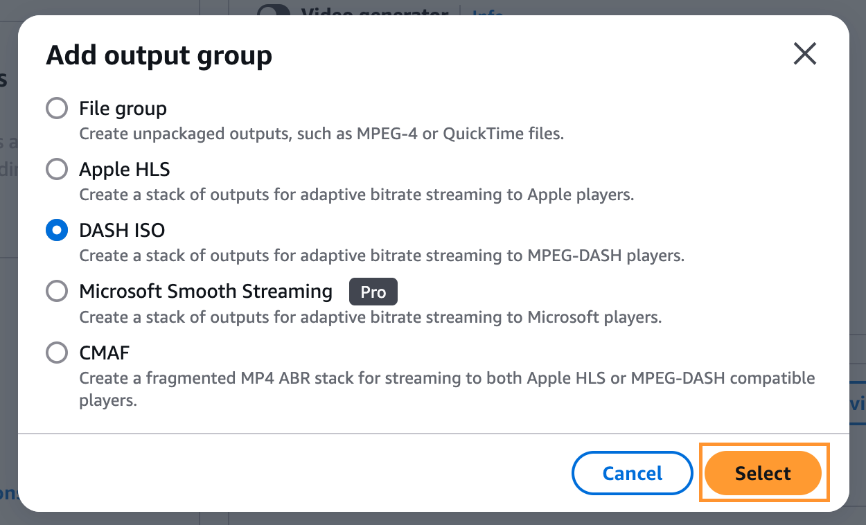Close the Add output group dialog
The image size is (866, 525).
click(x=804, y=54)
